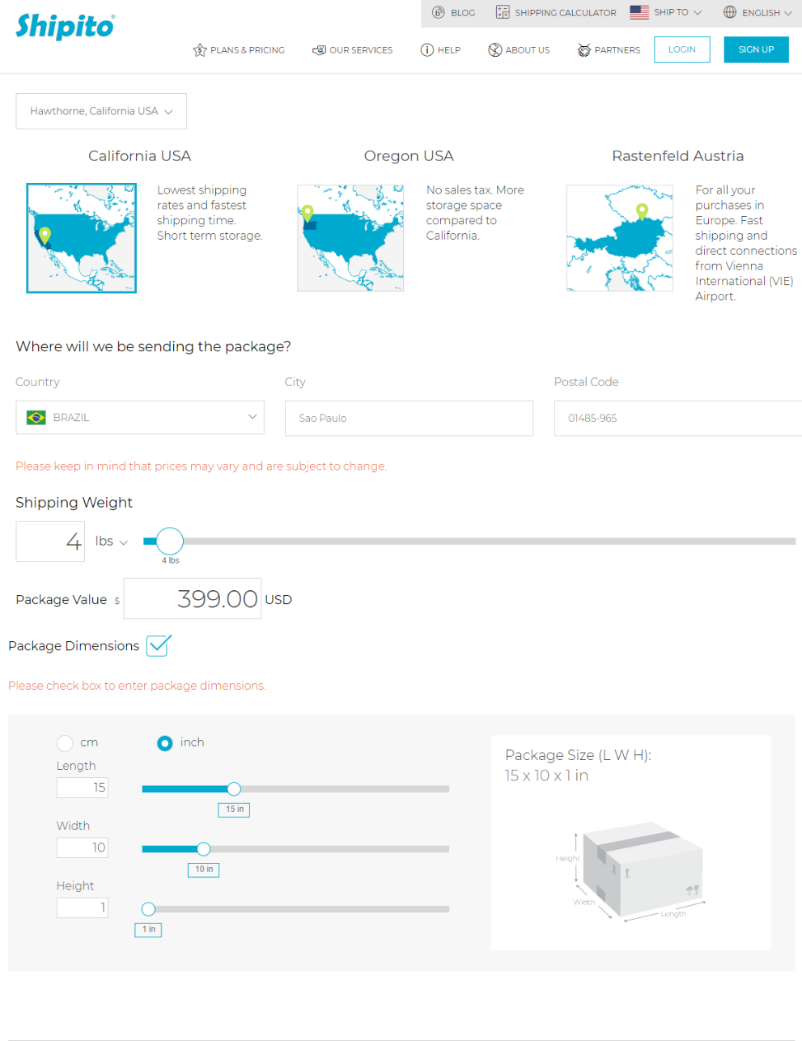Click the Shipito logo
This screenshot has width=802, height=1041.
pos(65,27)
